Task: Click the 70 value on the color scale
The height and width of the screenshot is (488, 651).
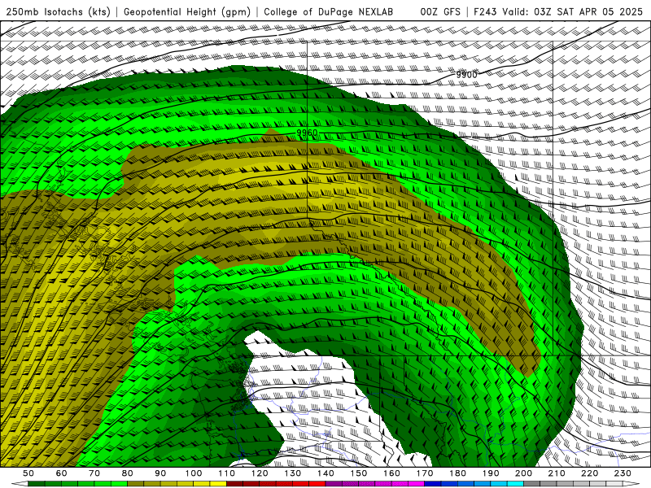Action: [94, 473]
